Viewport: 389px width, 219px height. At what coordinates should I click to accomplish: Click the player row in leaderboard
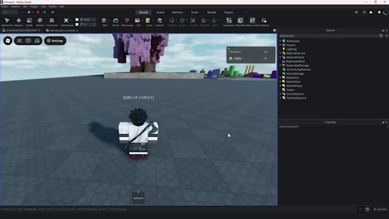tap(251, 58)
